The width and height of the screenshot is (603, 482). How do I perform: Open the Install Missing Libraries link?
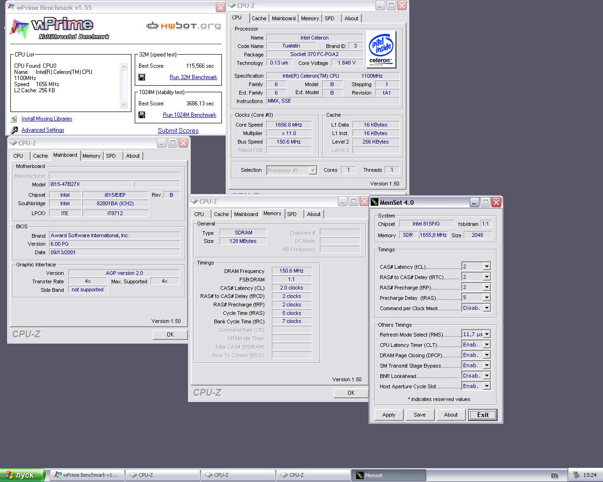point(47,119)
